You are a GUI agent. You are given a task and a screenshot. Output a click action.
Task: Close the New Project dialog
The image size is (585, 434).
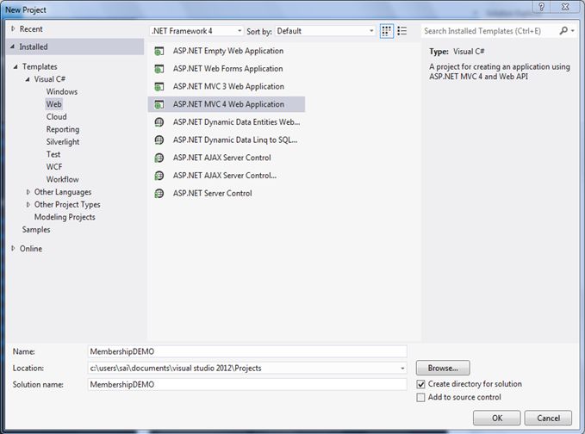[x=565, y=7]
